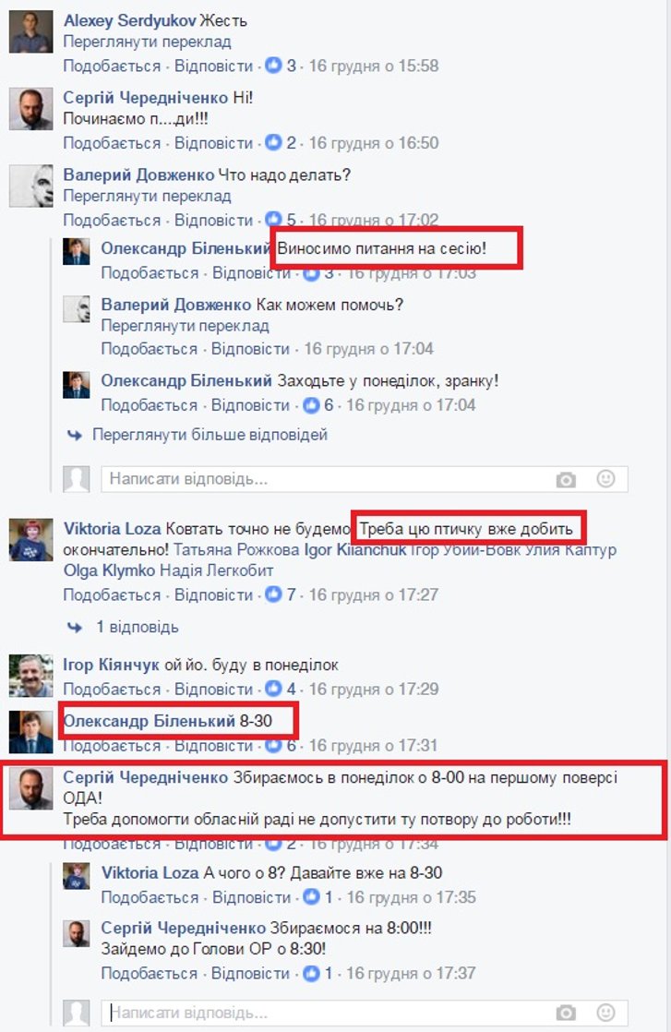671x1032 pixels.
Task: Open emoji picker in first reply box
Action: tap(605, 478)
